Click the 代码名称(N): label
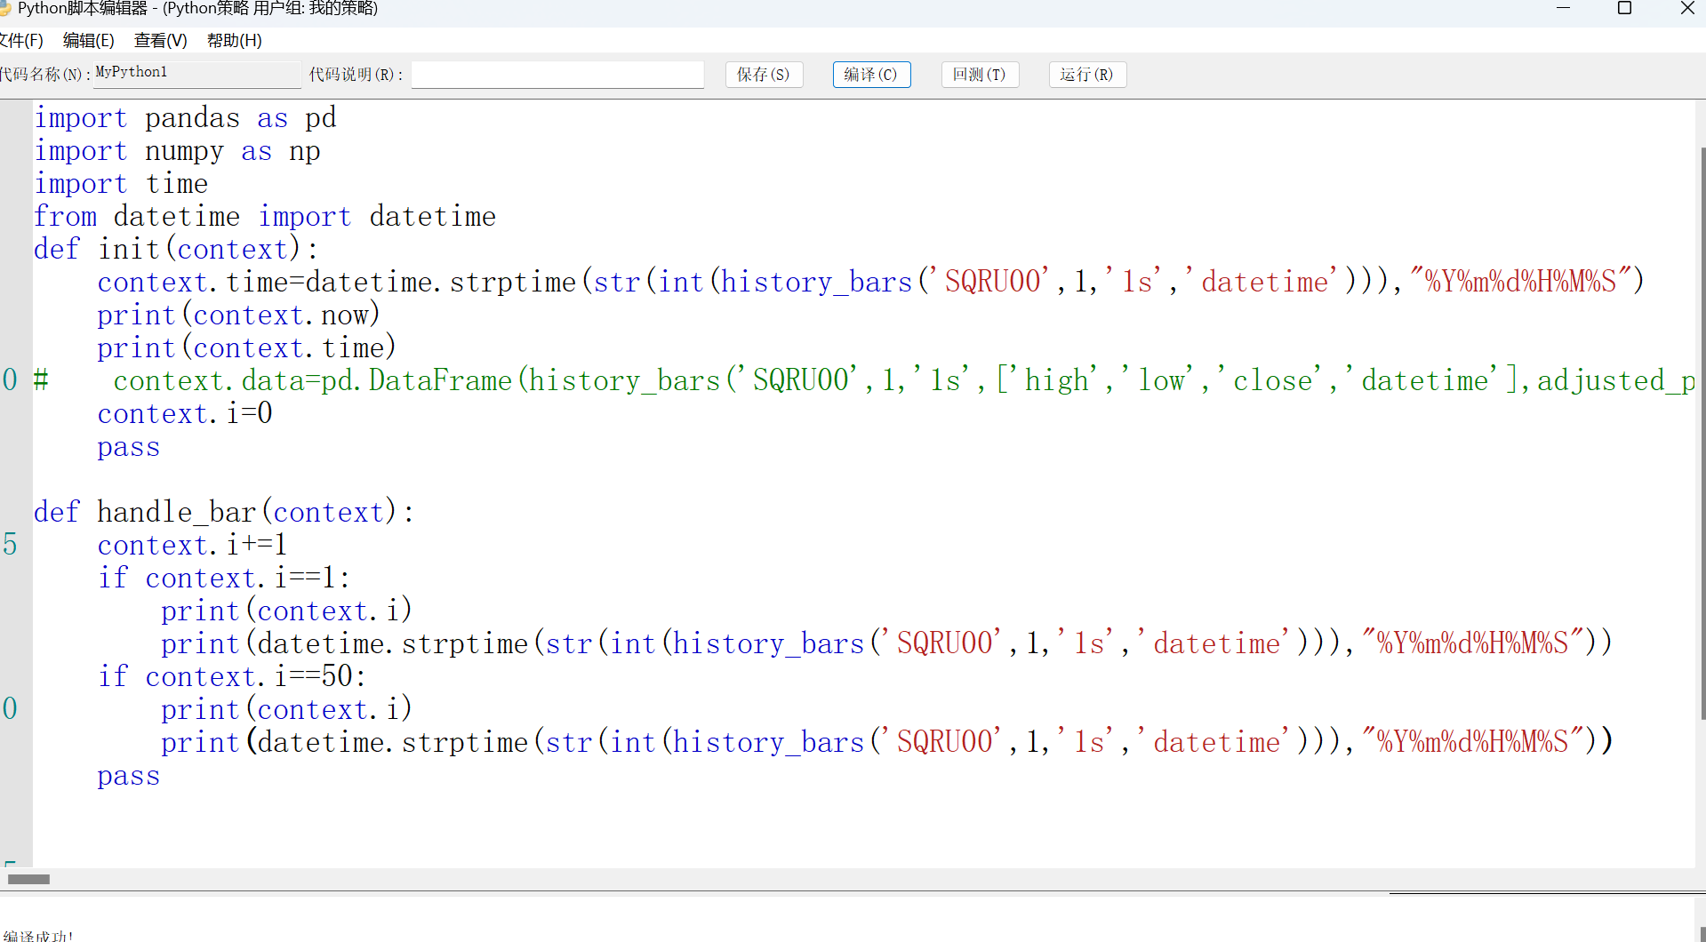 point(45,75)
